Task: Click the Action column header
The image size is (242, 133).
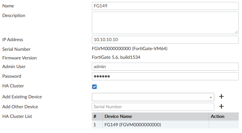Action: (x=218, y=116)
